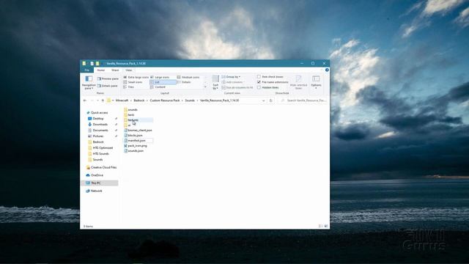
Task: Open the Sort by dropdown
Action: click(215, 83)
